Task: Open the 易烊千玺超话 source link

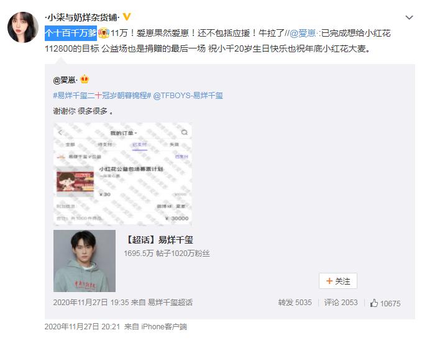Action: 170,303
